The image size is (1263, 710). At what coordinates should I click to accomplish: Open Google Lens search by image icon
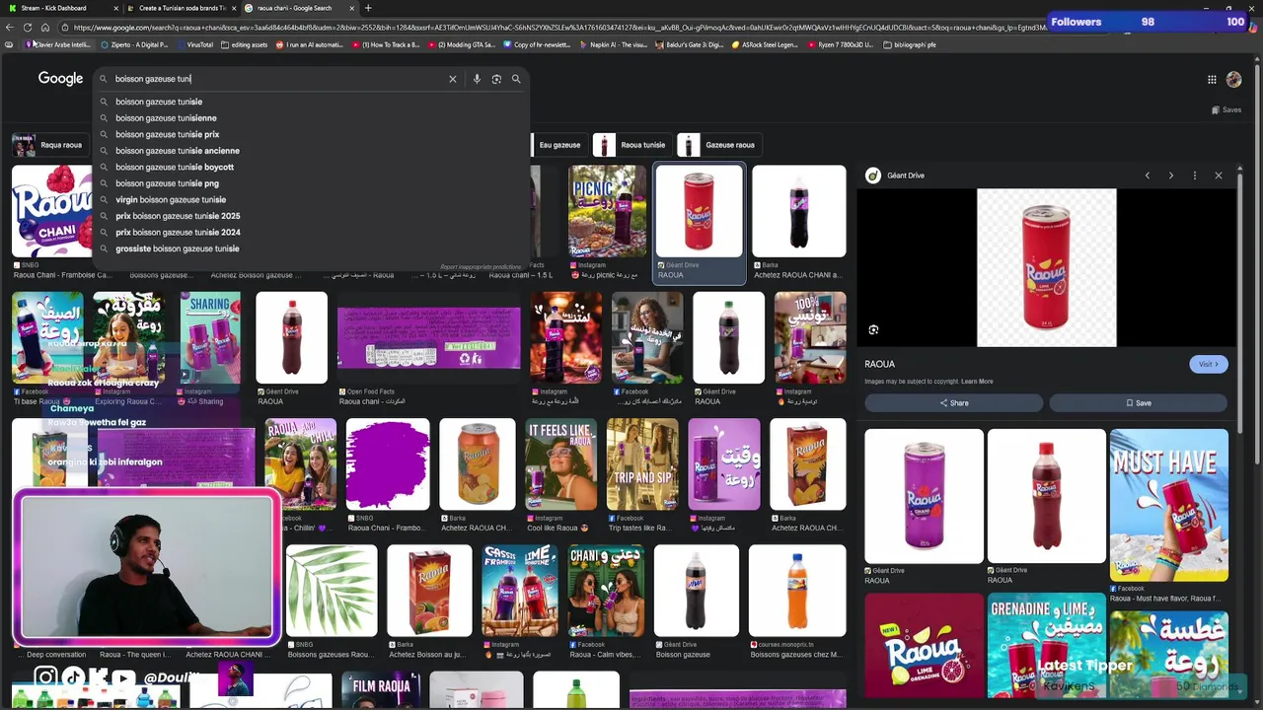pos(496,79)
